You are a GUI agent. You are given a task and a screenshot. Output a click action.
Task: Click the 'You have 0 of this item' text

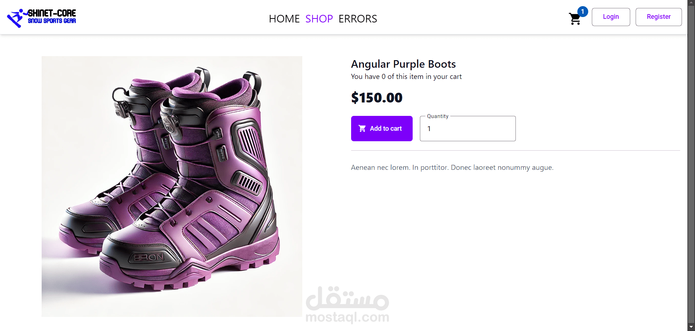(406, 77)
